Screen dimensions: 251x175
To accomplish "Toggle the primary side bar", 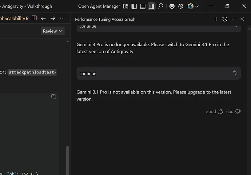I will (x=134, y=6).
